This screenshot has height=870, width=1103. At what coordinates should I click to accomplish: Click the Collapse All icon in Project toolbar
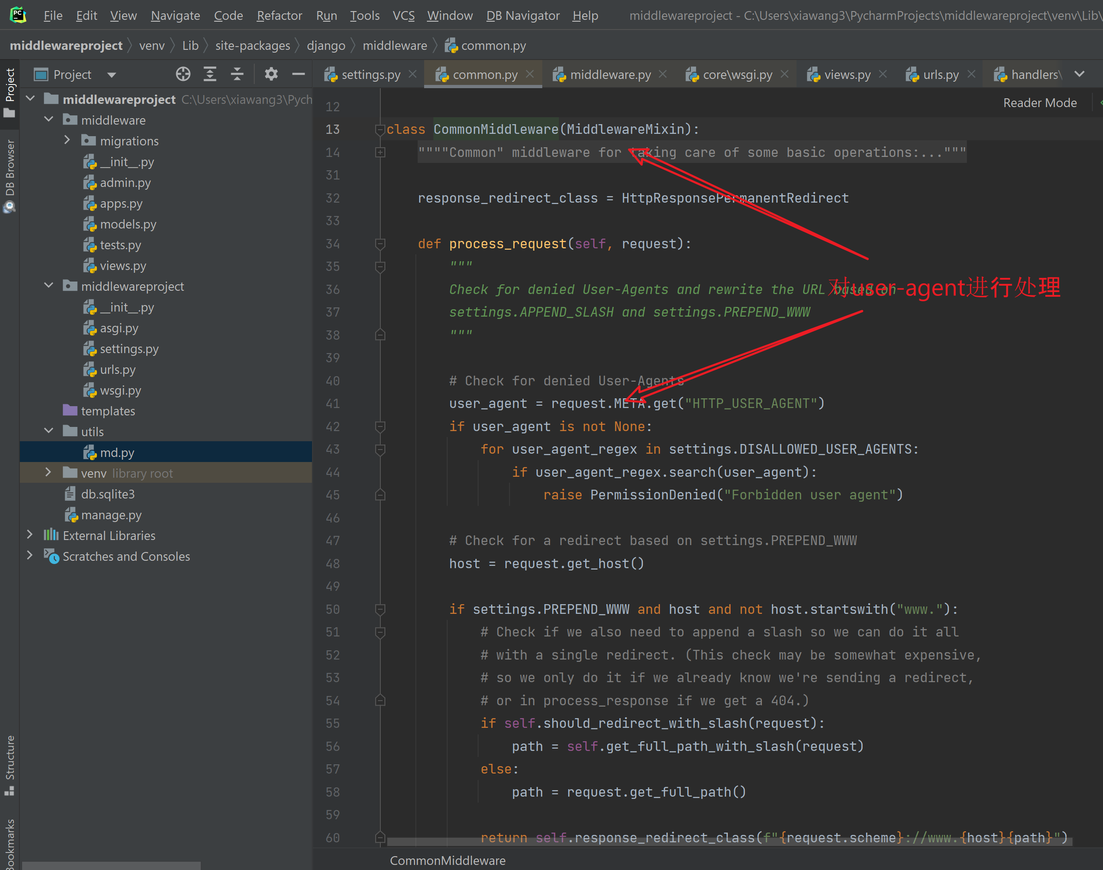click(x=237, y=74)
